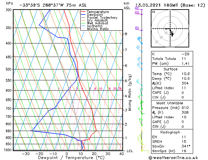Click the hodograph center crosshair
The image size is (208, 160).
[170, 29]
